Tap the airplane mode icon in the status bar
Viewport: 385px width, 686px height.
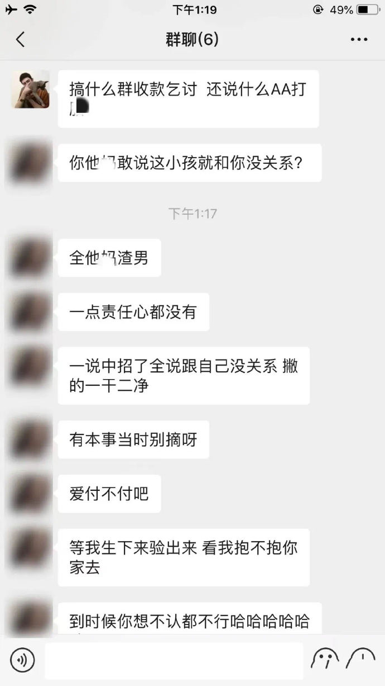(11, 10)
